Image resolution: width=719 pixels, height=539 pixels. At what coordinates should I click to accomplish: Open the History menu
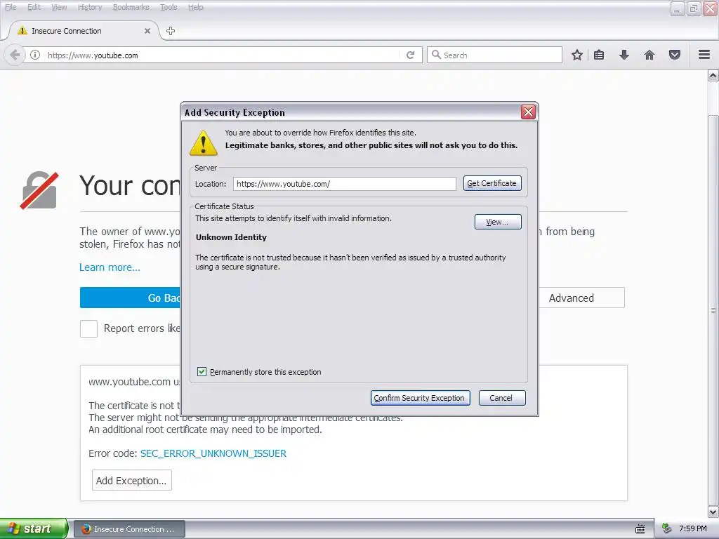pyautogui.click(x=90, y=7)
